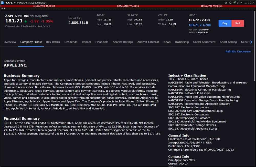Open the Refinitiv Disclosure link
The width and height of the screenshot is (256, 167).
[238, 51]
